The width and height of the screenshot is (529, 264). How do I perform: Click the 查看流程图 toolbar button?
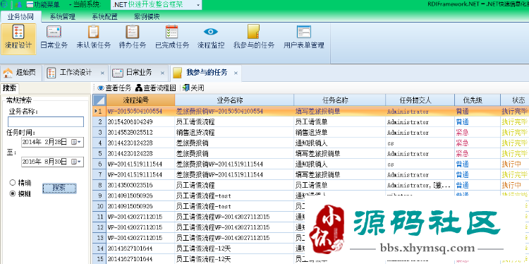pos(156,88)
